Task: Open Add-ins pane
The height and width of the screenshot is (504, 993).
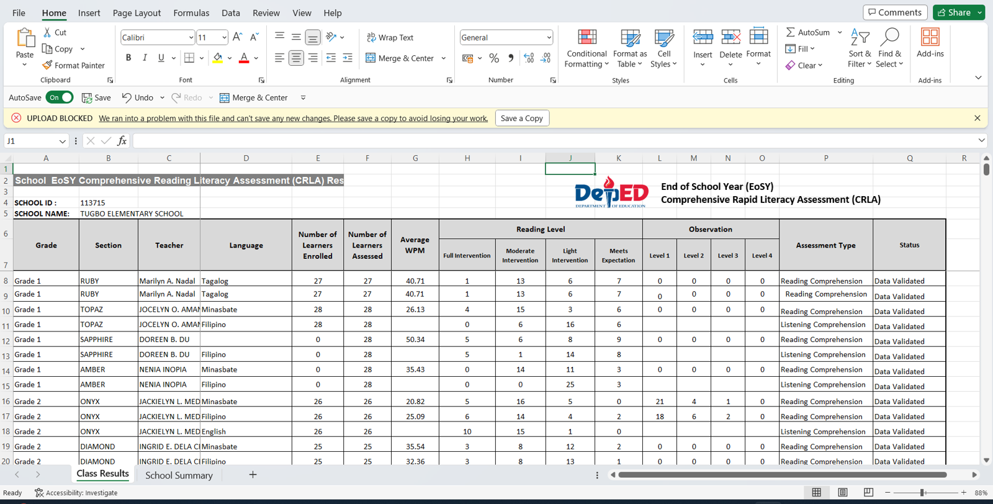Action: point(930,43)
